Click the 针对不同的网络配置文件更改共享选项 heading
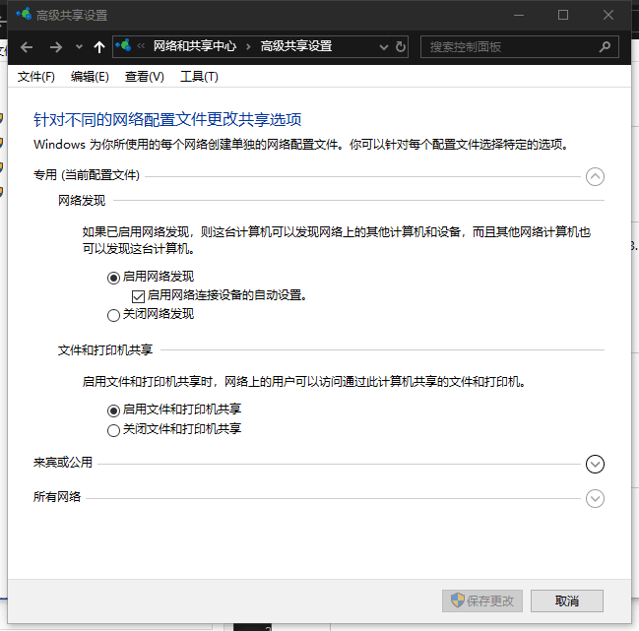The width and height of the screenshot is (639, 631). tap(167, 119)
